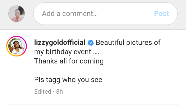The width and height of the screenshot is (186, 105).
Task: Tap the "my birthday event" caption line
Action: click(67, 52)
